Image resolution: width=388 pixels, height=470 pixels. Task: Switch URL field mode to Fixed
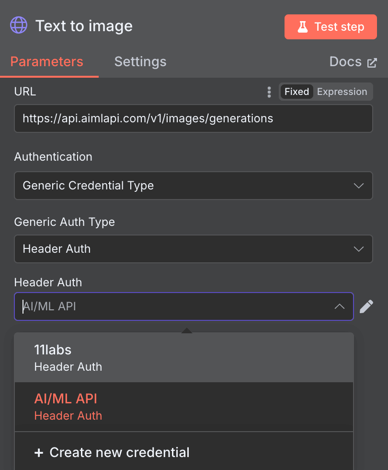click(x=297, y=92)
